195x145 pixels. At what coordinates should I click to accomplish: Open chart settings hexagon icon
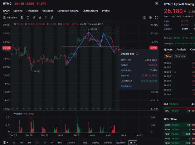click(x=150, y=18)
